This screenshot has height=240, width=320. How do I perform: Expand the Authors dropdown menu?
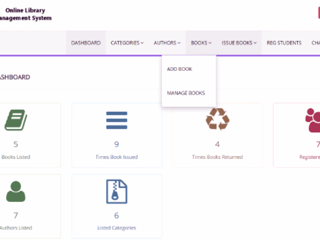point(167,43)
